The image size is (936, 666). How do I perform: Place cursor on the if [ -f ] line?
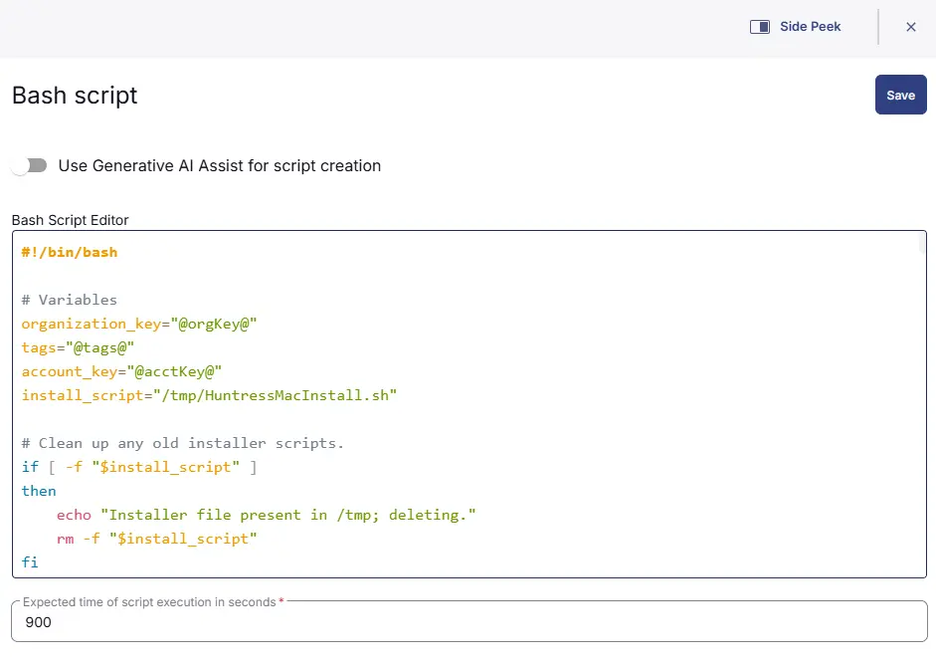139,467
